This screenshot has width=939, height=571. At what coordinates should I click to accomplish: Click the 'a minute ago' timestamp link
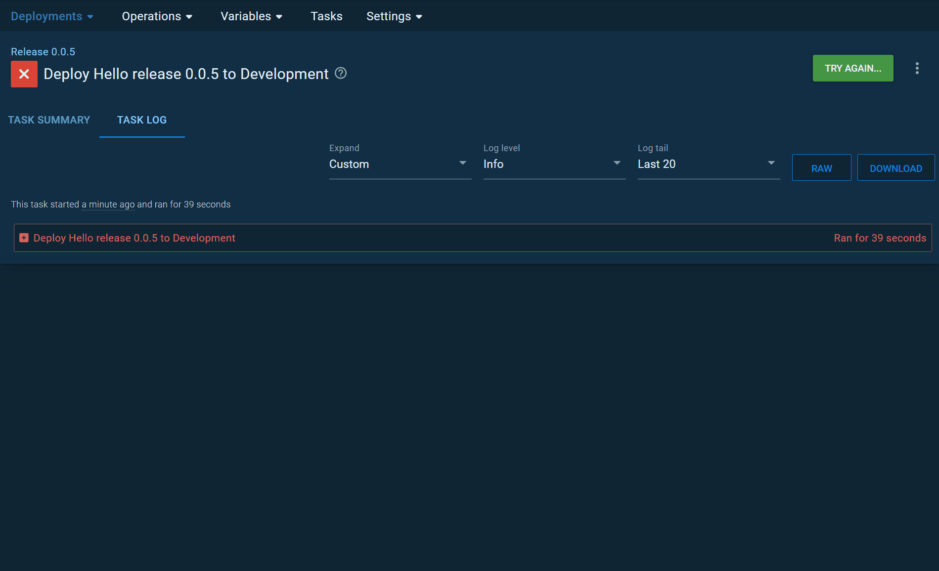click(x=108, y=204)
